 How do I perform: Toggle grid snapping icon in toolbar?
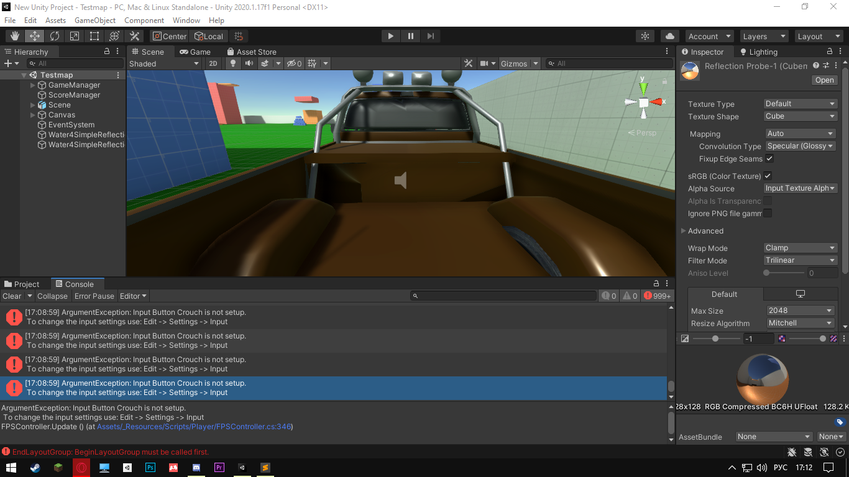point(239,36)
